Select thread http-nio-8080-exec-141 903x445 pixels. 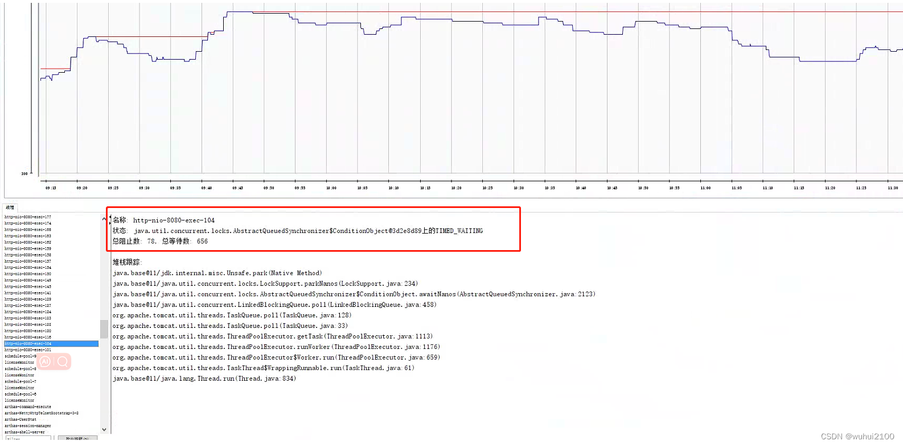pyautogui.click(x=28, y=293)
